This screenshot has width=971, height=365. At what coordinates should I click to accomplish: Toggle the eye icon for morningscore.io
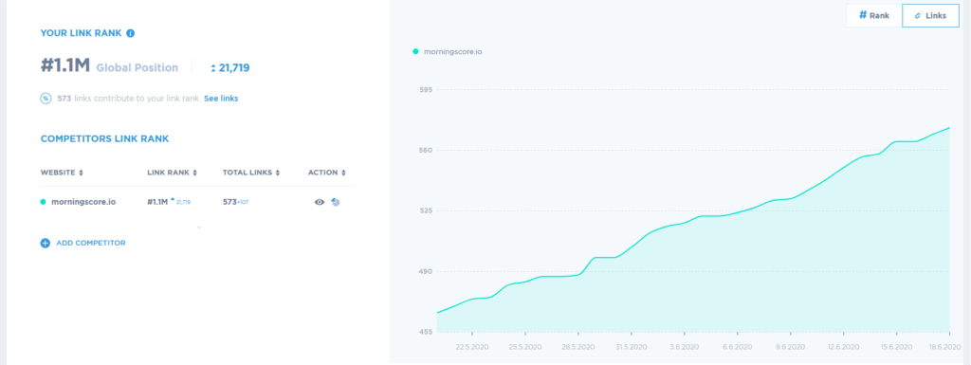click(x=320, y=202)
